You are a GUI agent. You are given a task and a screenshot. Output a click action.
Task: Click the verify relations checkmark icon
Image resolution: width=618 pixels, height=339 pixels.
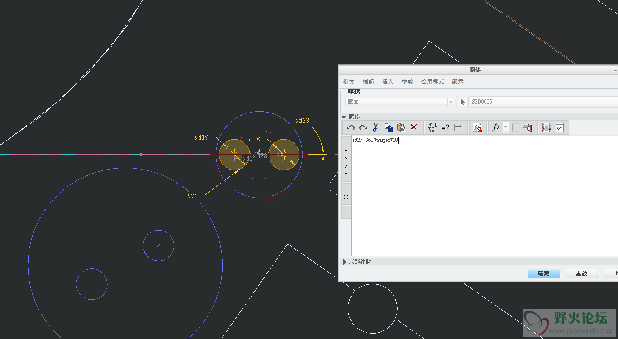point(560,127)
